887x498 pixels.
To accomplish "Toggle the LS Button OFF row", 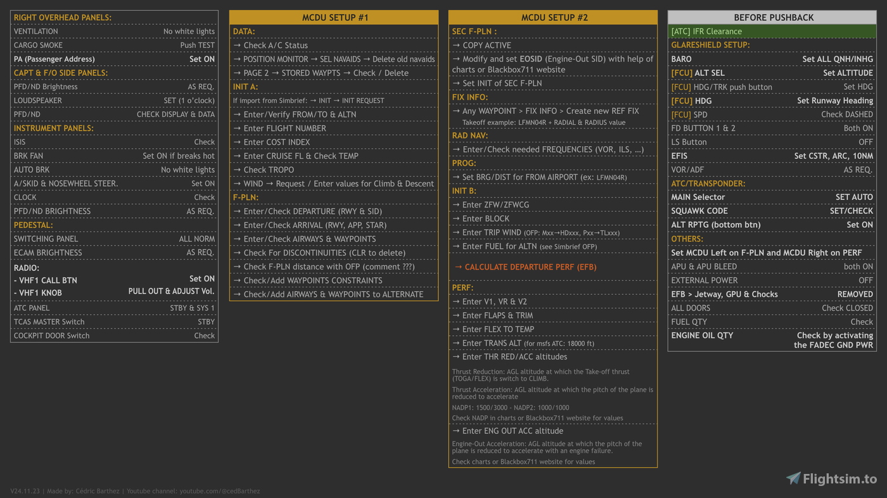I will click(x=772, y=141).
